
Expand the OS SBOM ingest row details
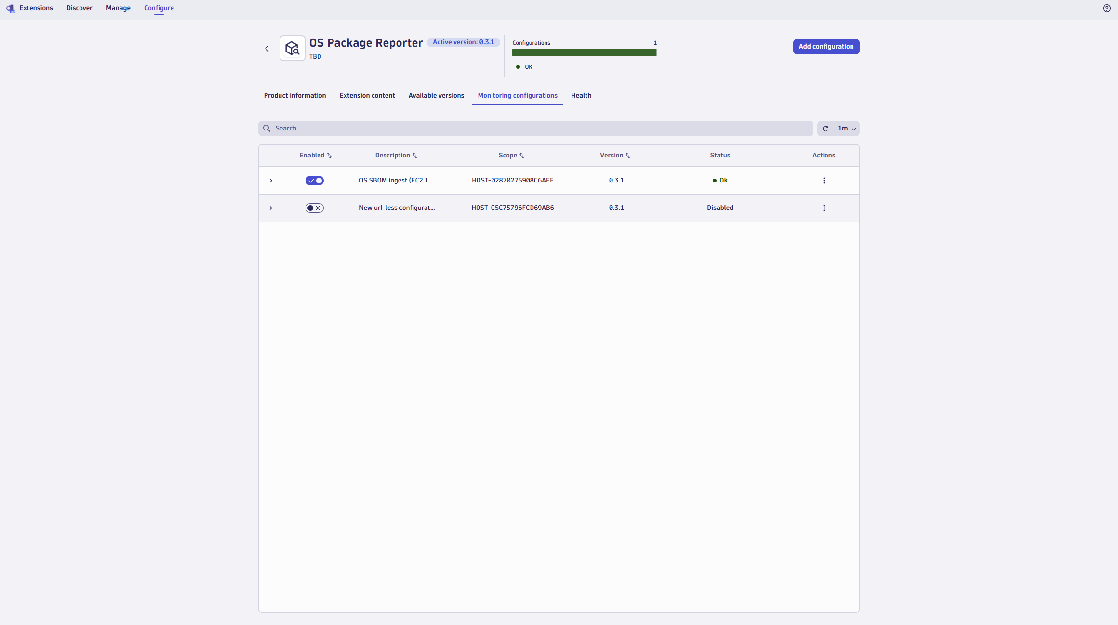click(x=271, y=181)
